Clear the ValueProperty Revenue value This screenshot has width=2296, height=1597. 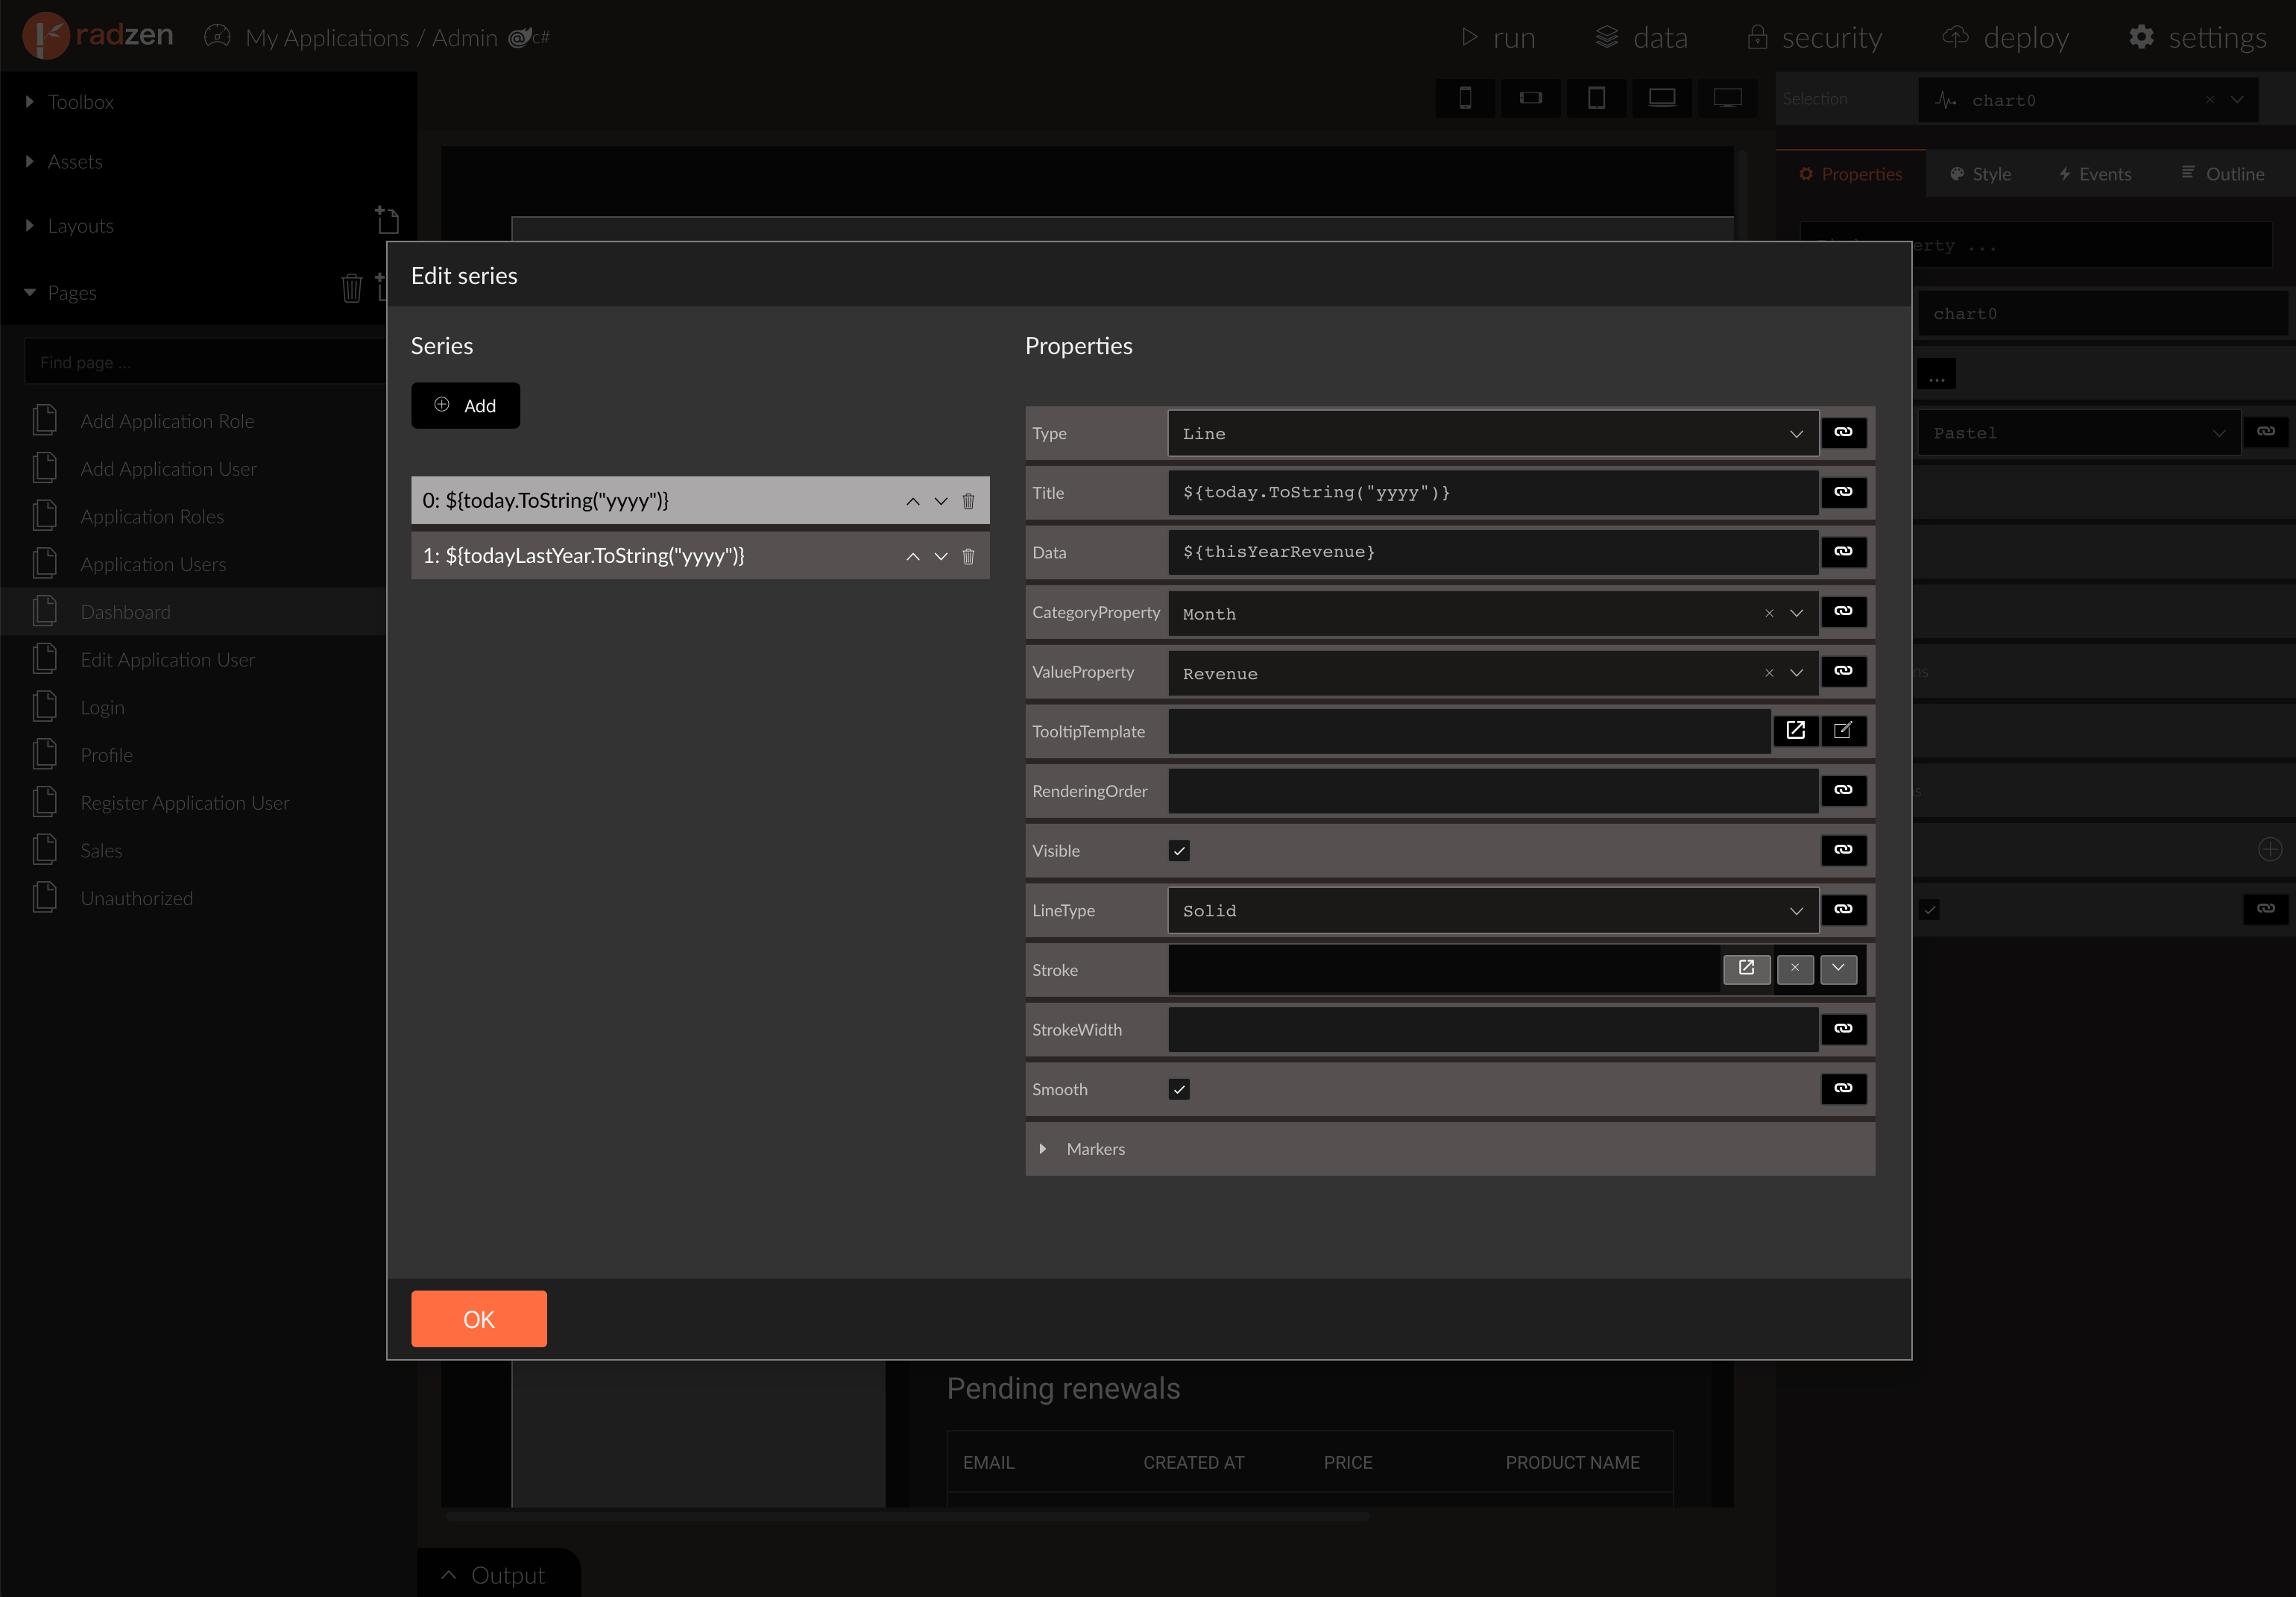(1769, 673)
